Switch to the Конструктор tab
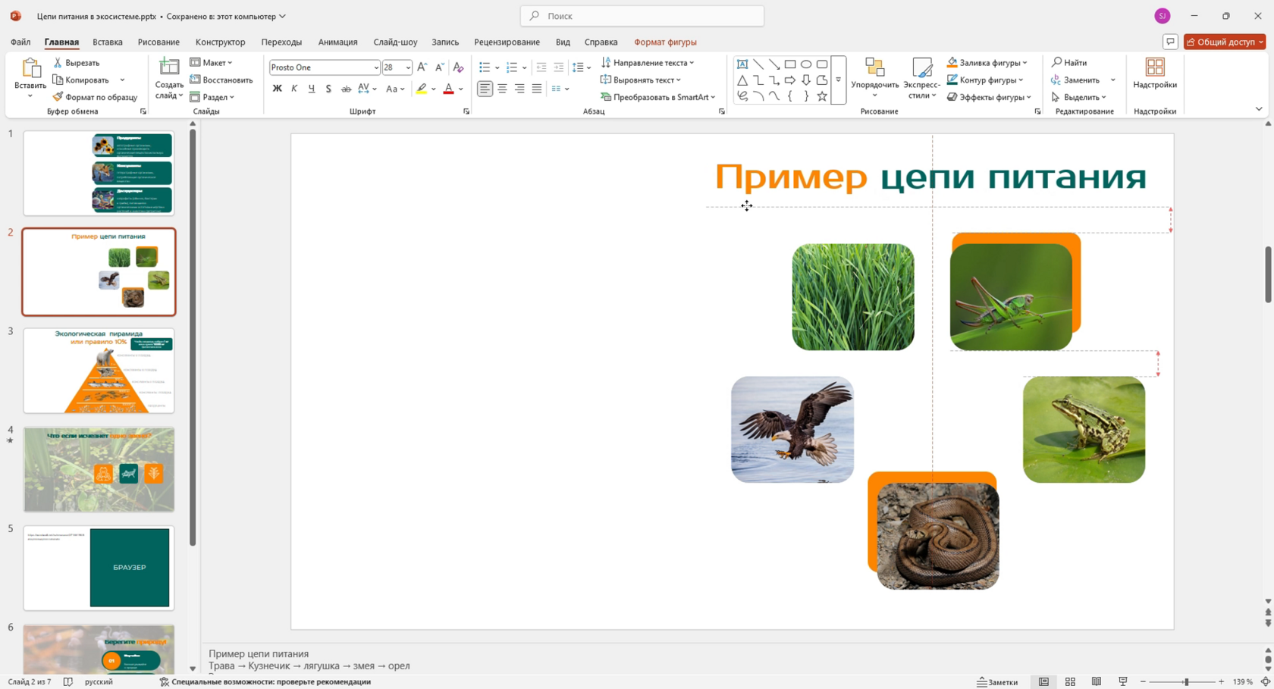Screen dimensions: 1274x689 coord(220,42)
